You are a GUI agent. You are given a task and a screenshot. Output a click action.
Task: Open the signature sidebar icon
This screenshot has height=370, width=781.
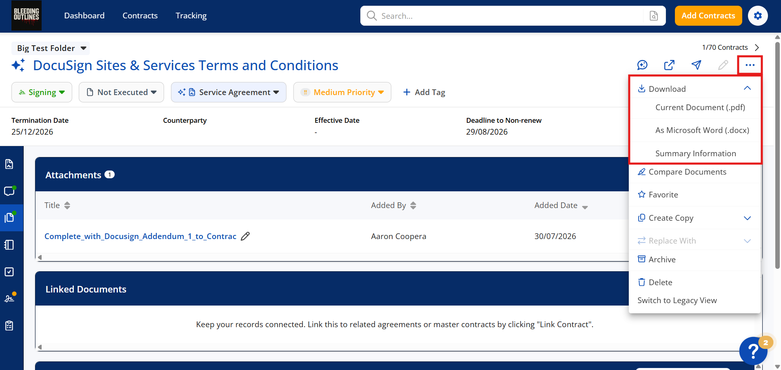click(x=9, y=298)
